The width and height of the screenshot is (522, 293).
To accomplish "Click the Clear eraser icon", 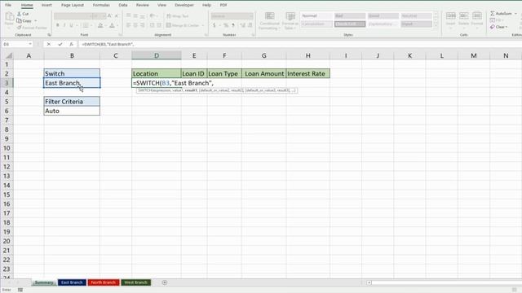I will point(493,27).
